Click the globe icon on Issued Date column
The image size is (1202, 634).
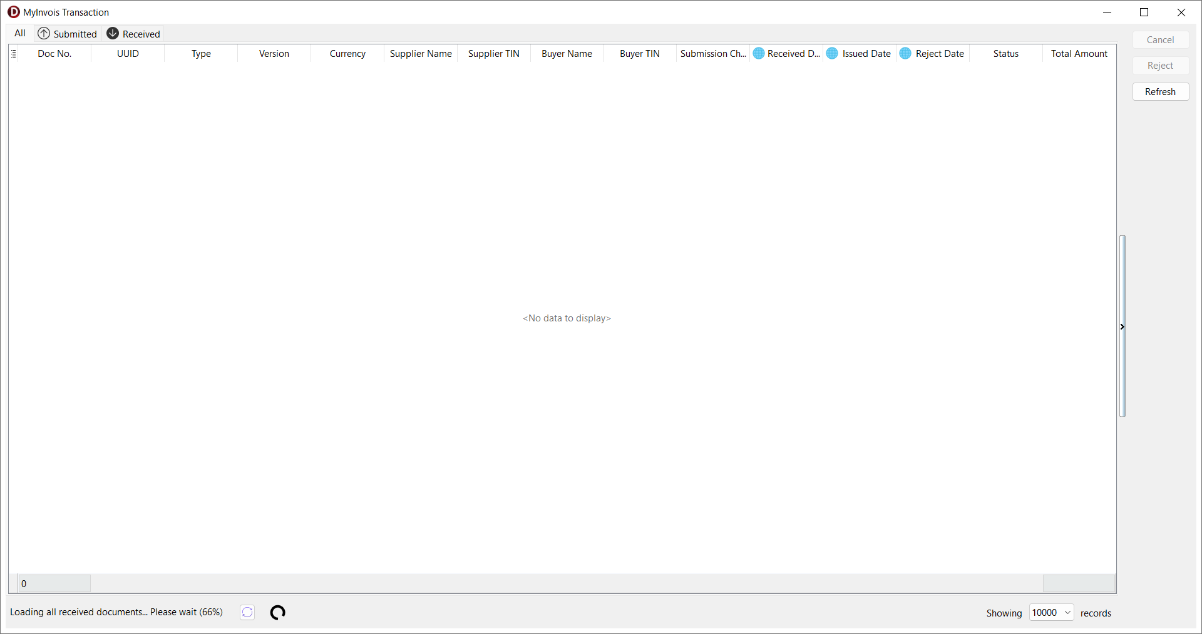pyautogui.click(x=832, y=54)
